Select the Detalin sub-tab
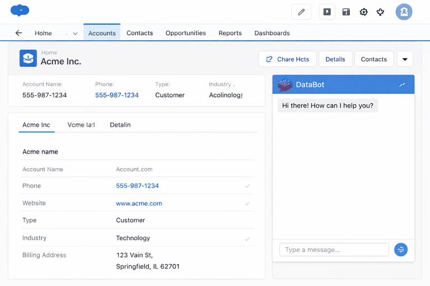This screenshot has height=286, width=430. pos(120,125)
